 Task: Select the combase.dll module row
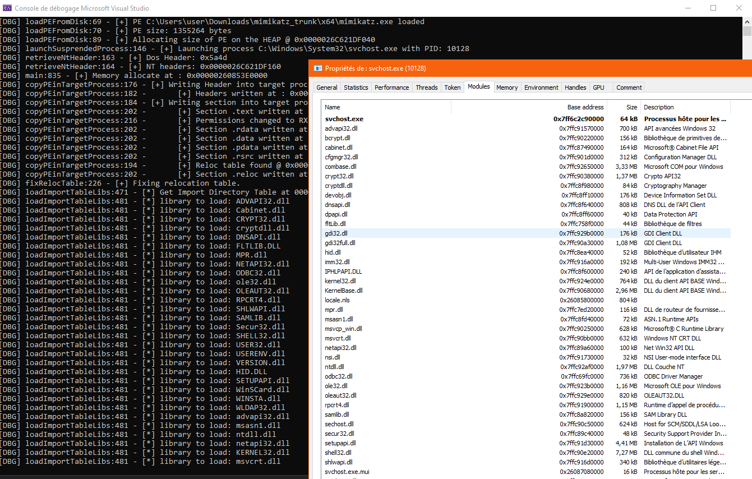click(526, 167)
